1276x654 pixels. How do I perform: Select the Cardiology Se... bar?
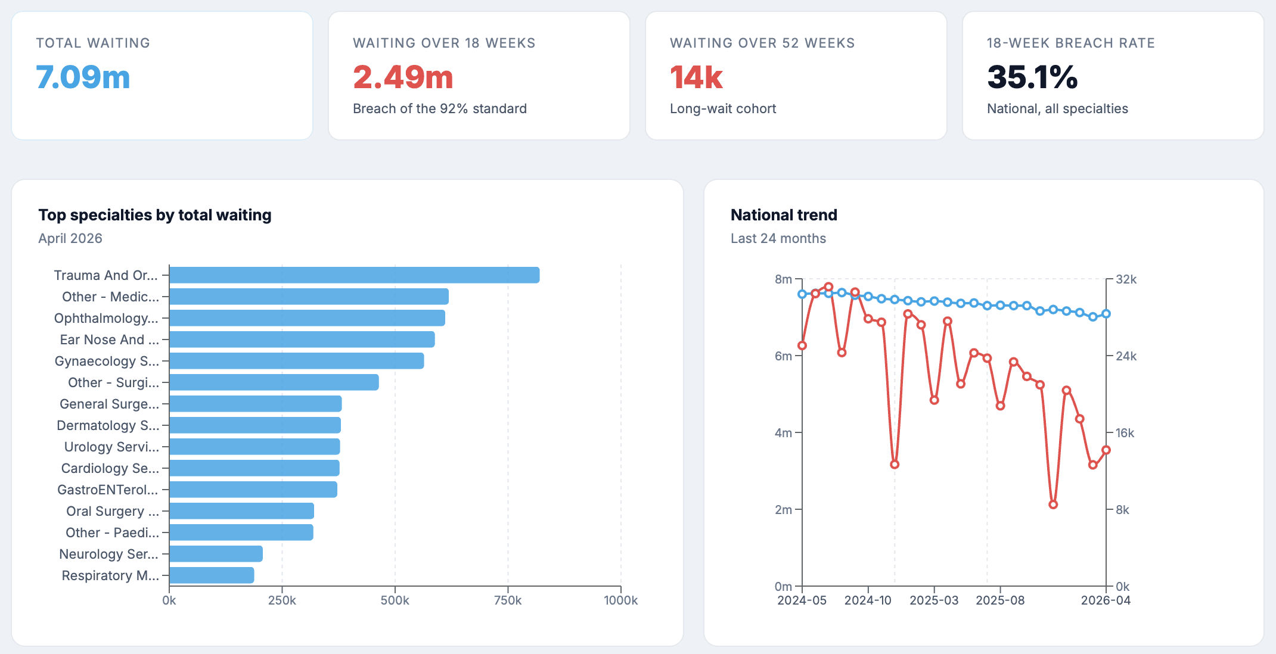click(254, 468)
